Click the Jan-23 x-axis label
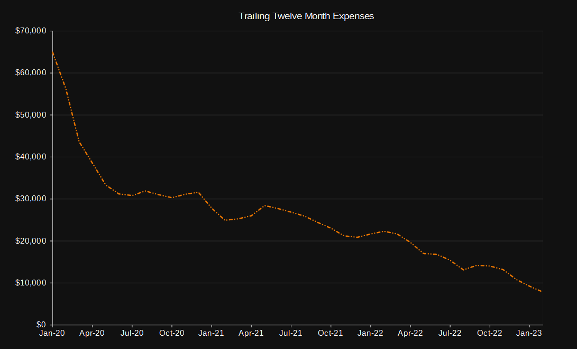 click(x=529, y=333)
